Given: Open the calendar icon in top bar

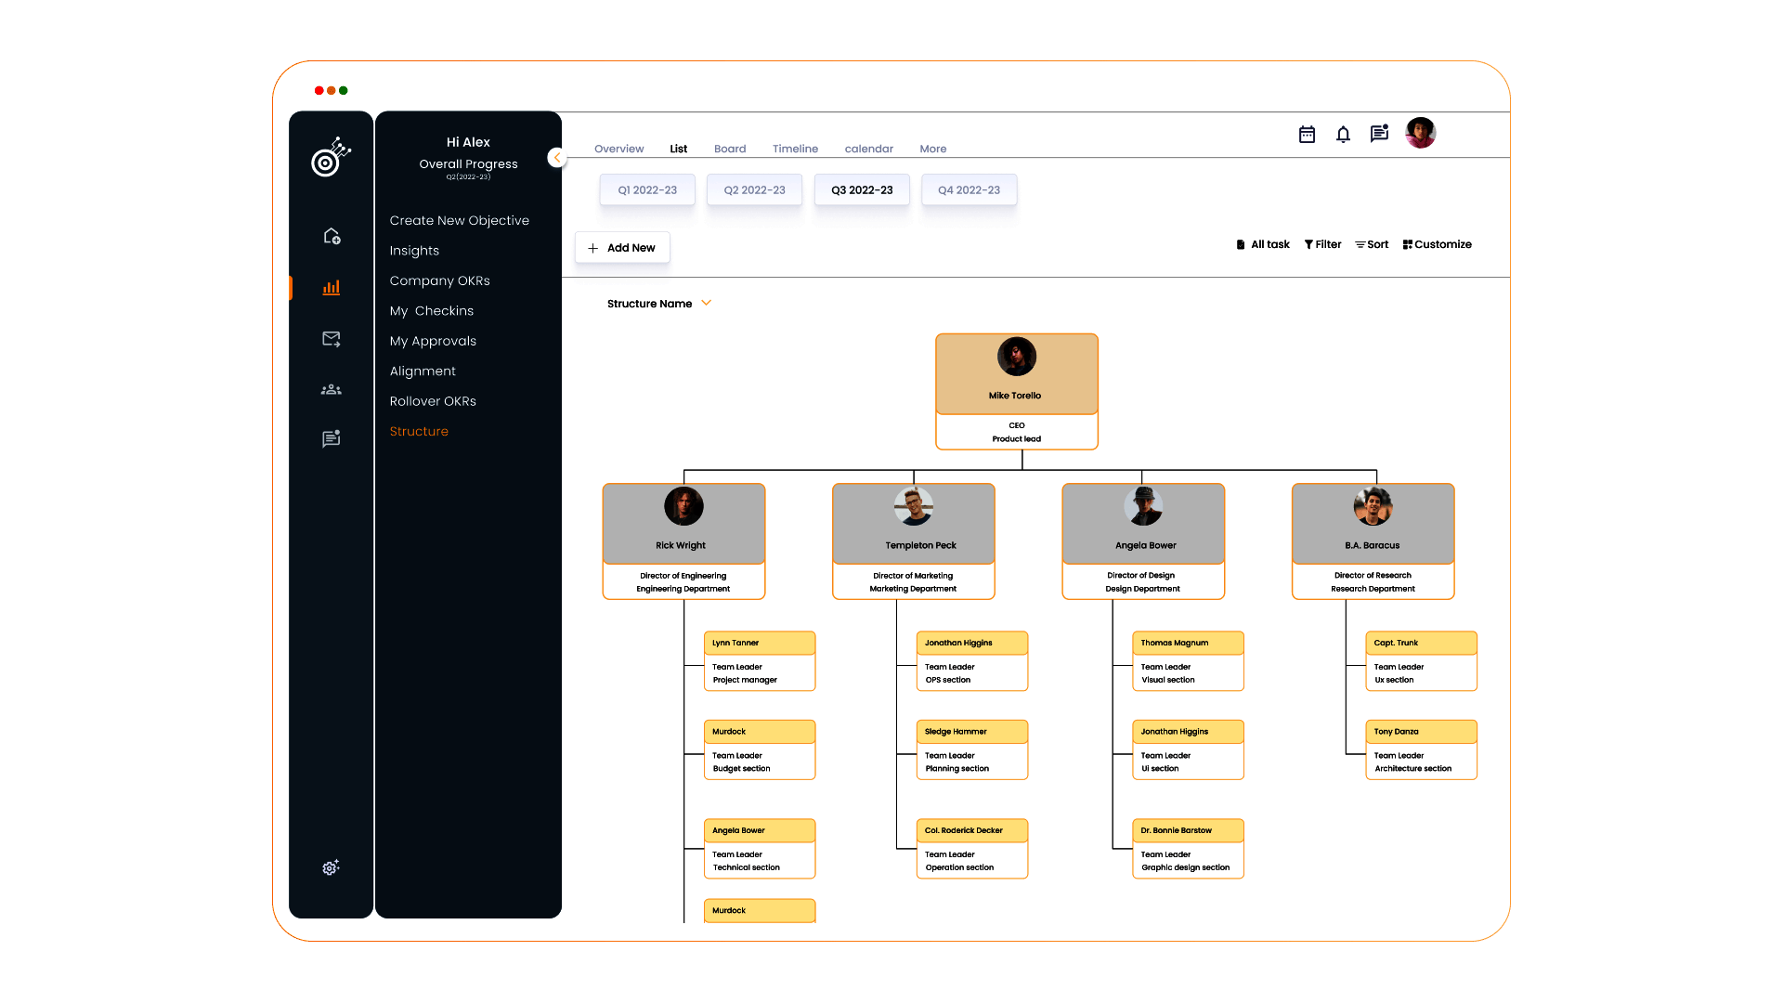Looking at the screenshot, I should pyautogui.click(x=1307, y=135).
